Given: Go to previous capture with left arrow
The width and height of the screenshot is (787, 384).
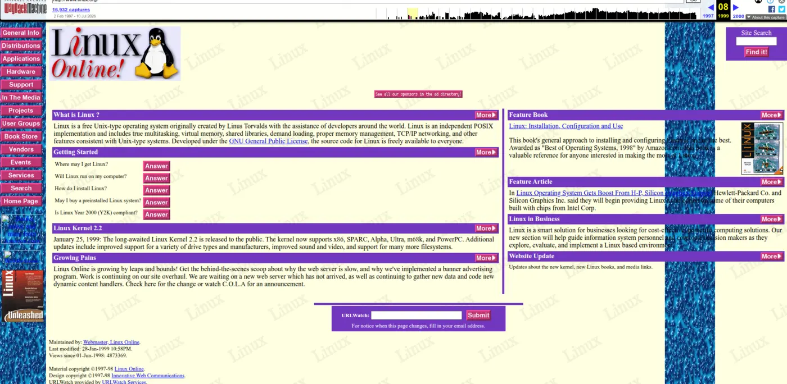Looking at the screenshot, I should 711,7.
